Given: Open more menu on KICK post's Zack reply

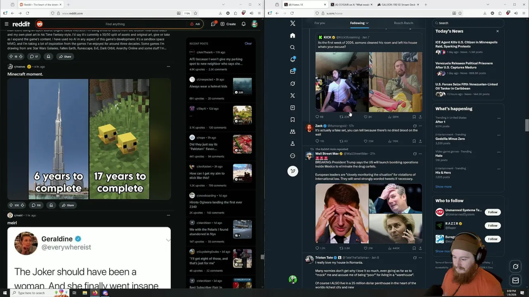Looking at the screenshot, I should (420, 126).
